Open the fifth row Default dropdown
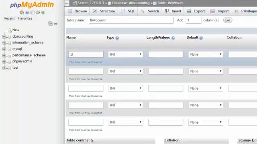 tap(206, 122)
